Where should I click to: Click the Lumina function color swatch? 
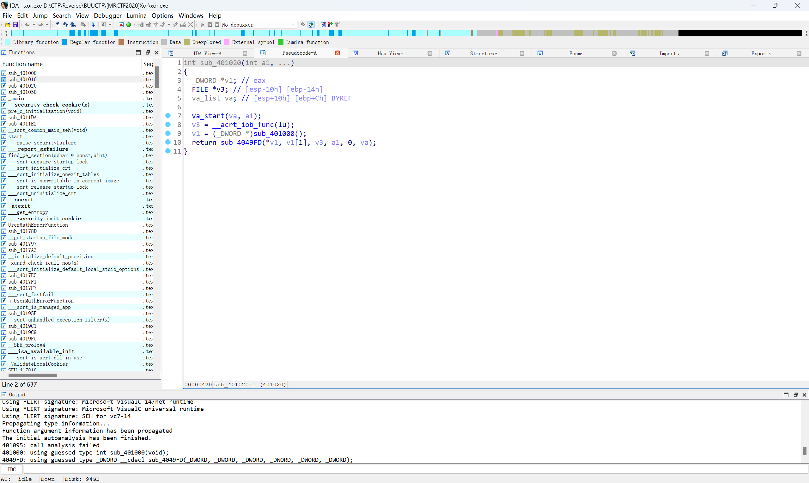[x=280, y=42]
